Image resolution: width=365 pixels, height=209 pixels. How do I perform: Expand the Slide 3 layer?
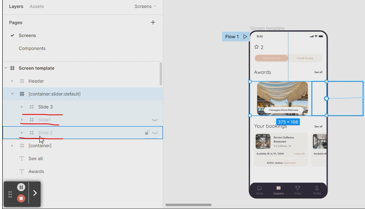point(22,107)
